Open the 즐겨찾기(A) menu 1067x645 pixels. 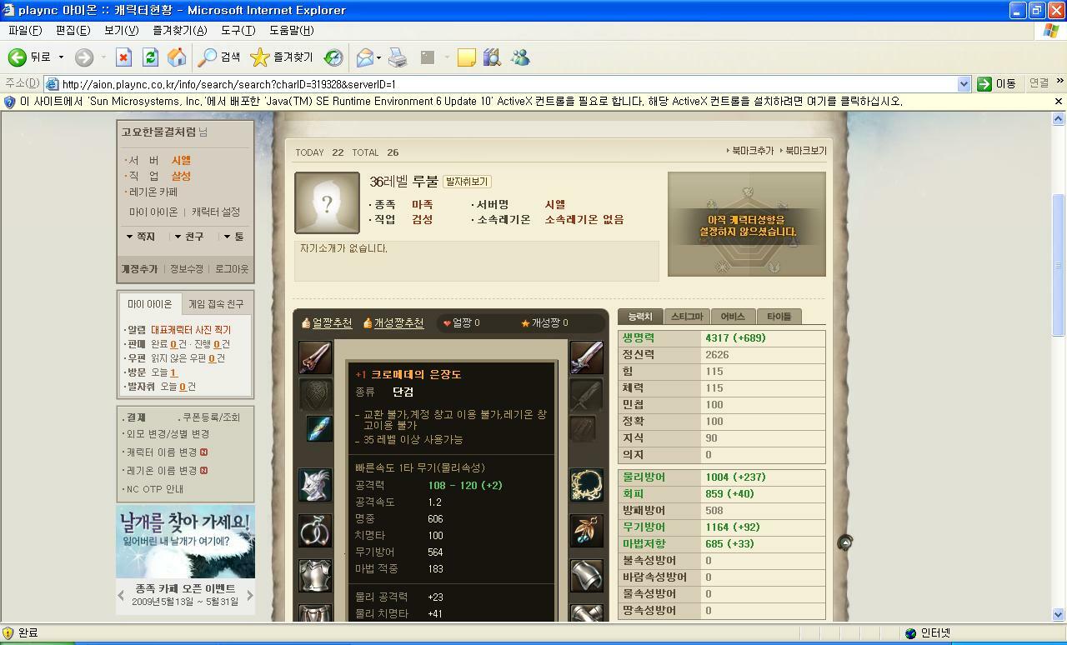tap(179, 31)
